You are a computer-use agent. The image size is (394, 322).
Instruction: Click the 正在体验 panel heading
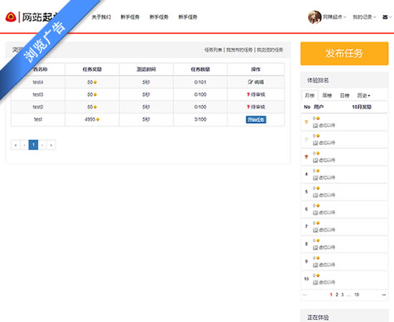pos(318,318)
